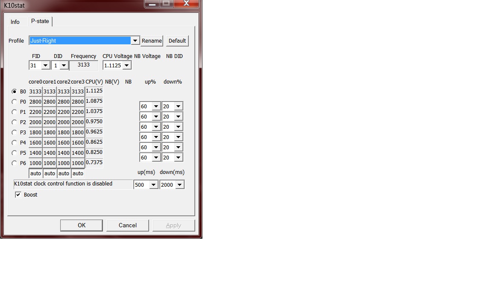Click core3 cell 2000 in P2 row
Screen dimensions: 492x307
tap(78, 122)
